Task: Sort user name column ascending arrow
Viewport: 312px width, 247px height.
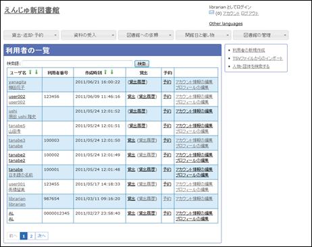Action: [30, 72]
